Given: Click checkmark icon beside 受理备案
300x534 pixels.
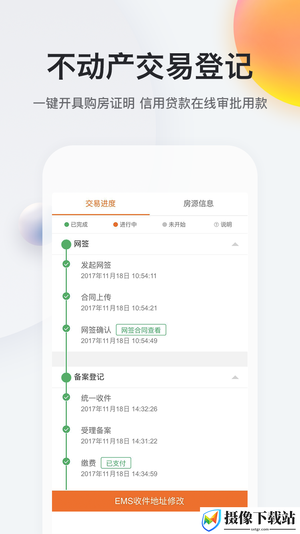Looking at the screenshot, I should pos(66,429).
